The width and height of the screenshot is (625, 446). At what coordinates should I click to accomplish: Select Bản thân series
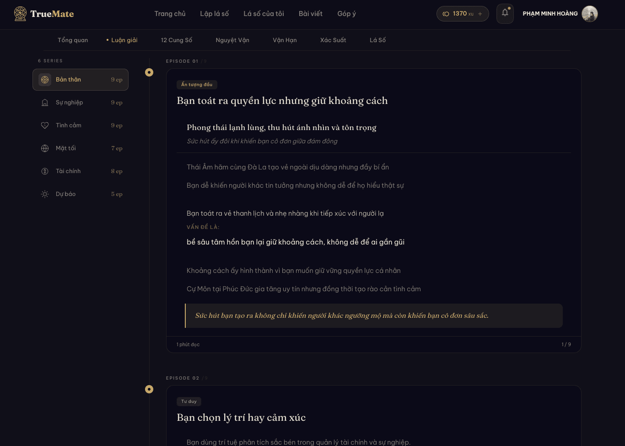(x=81, y=80)
